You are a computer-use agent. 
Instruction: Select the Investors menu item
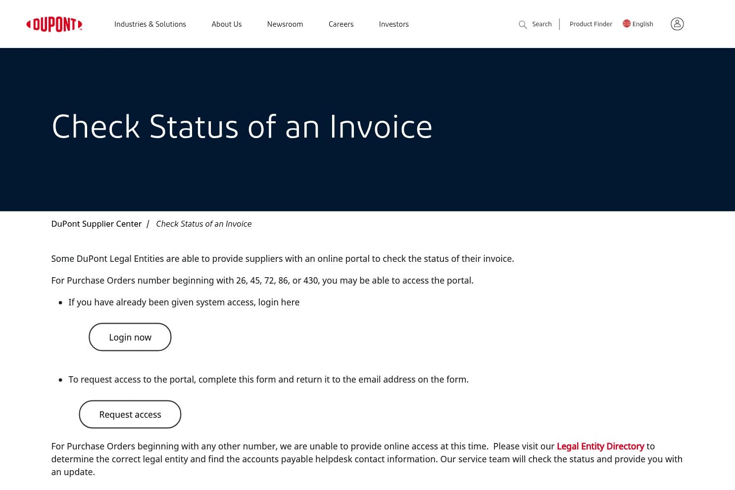(x=394, y=24)
